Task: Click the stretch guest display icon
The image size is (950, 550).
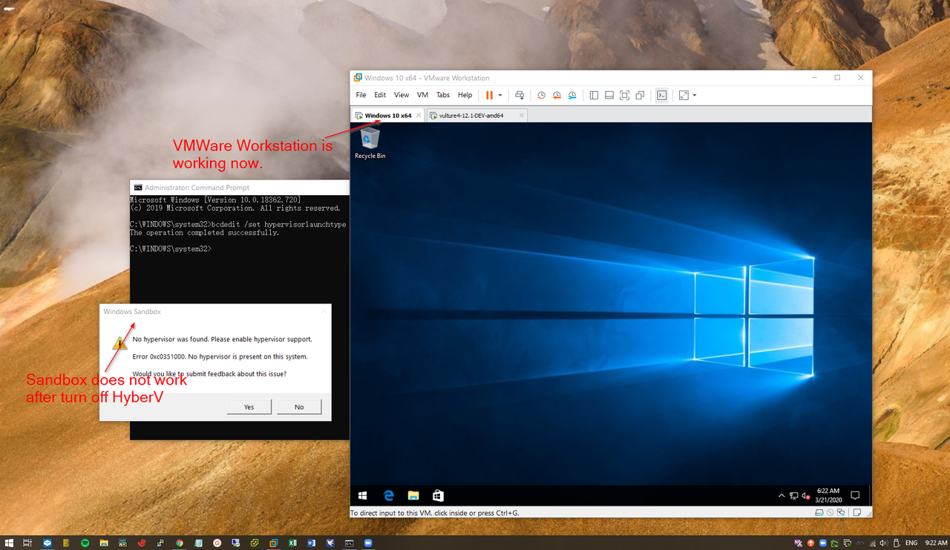Action: [684, 95]
